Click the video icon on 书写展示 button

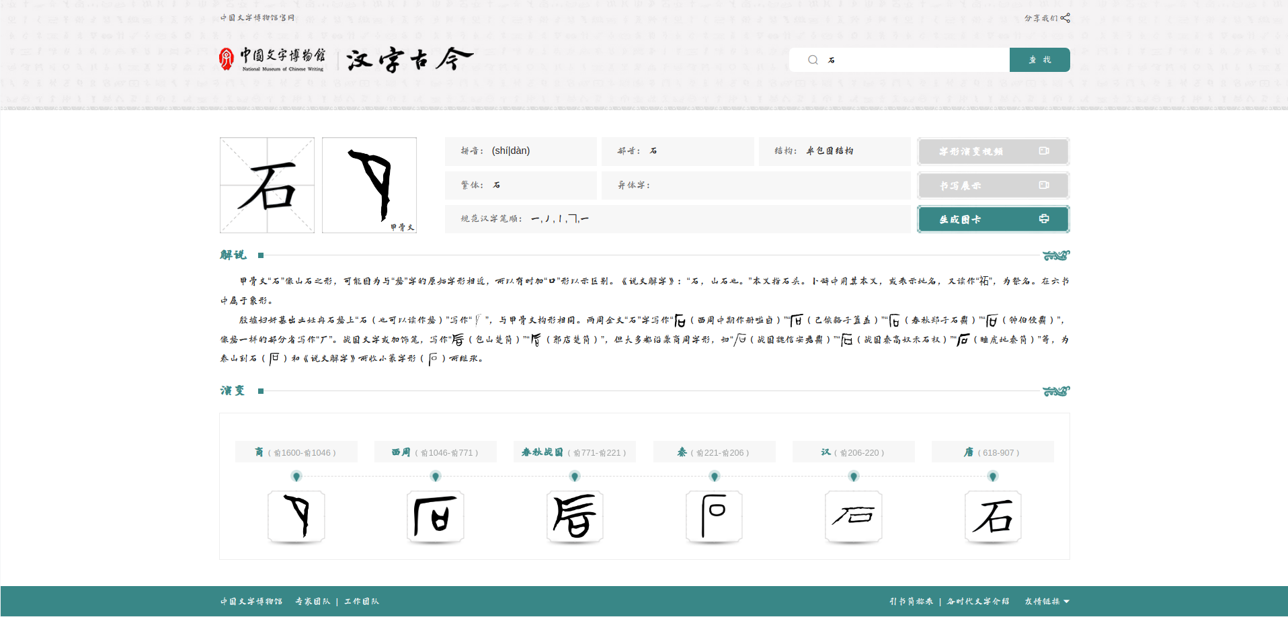point(1043,185)
